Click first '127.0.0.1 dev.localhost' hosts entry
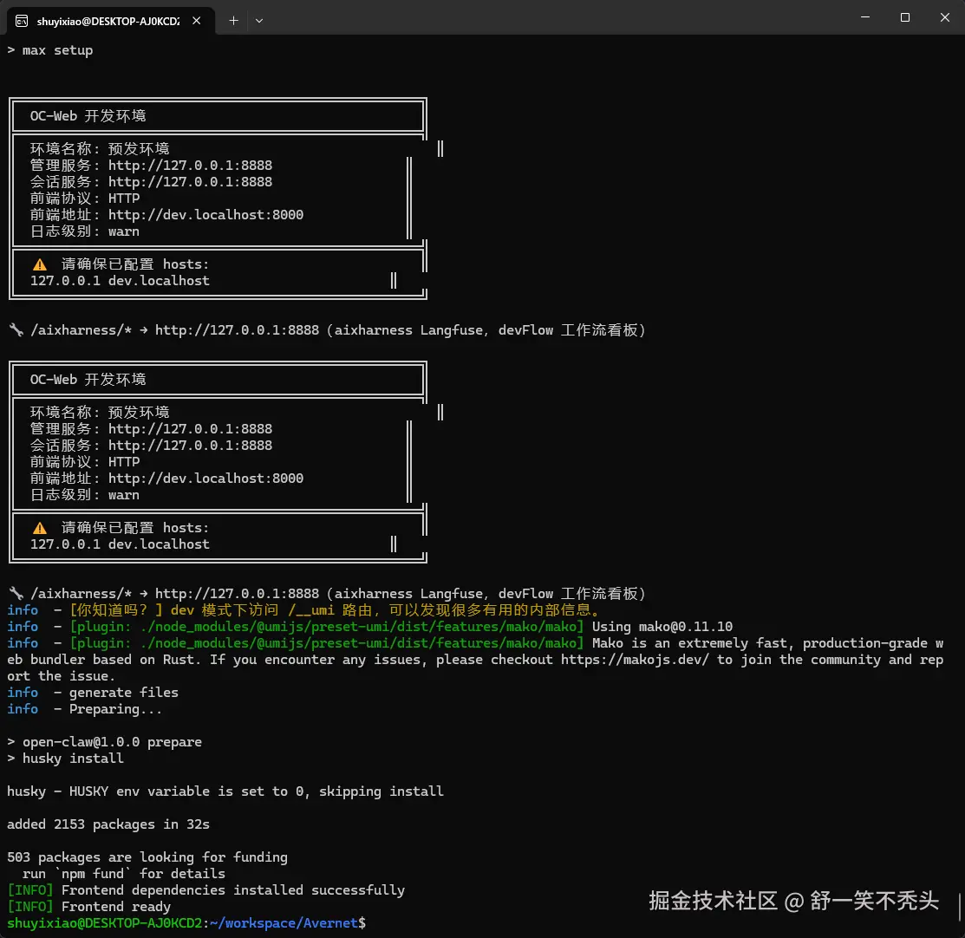The image size is (965, 938). point(120,281)
